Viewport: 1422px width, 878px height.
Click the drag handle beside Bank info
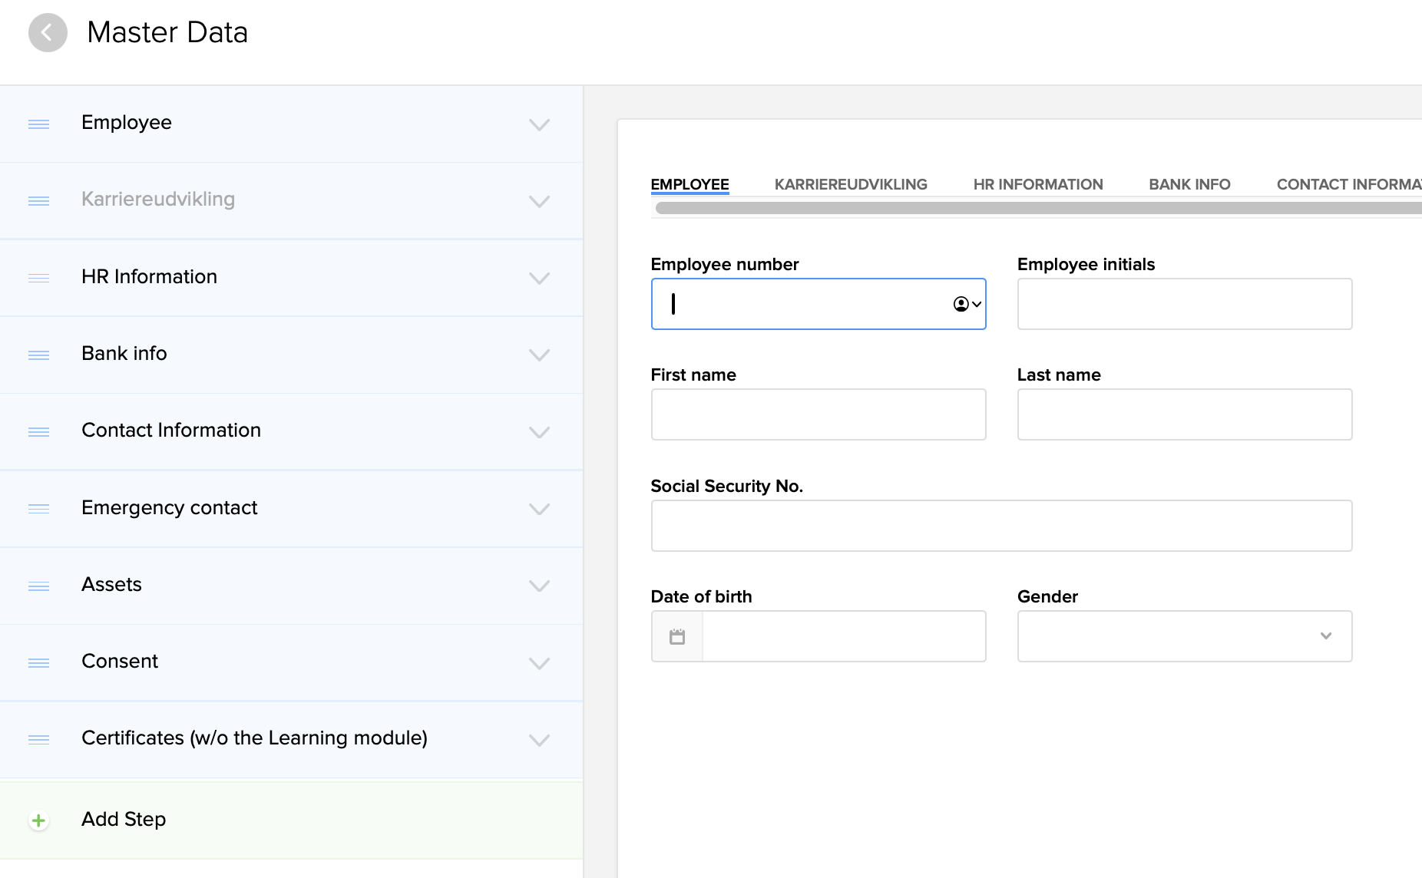(x=38, y=355)
